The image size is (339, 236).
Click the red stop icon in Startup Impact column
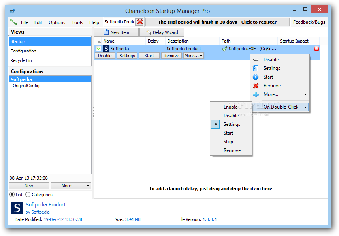click(316, 49)
